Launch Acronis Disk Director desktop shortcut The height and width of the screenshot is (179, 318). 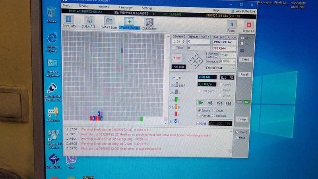(x=52, y=92)
